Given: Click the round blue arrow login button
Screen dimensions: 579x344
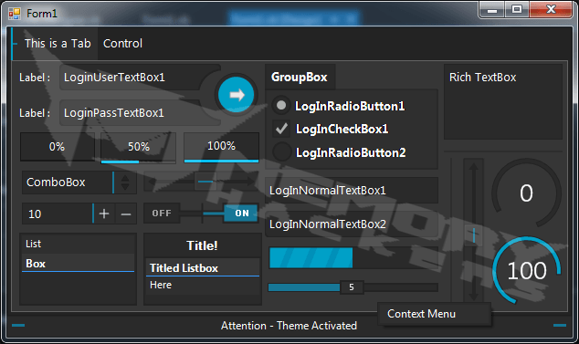Looking at the screenshot, I should pos(236,95).
